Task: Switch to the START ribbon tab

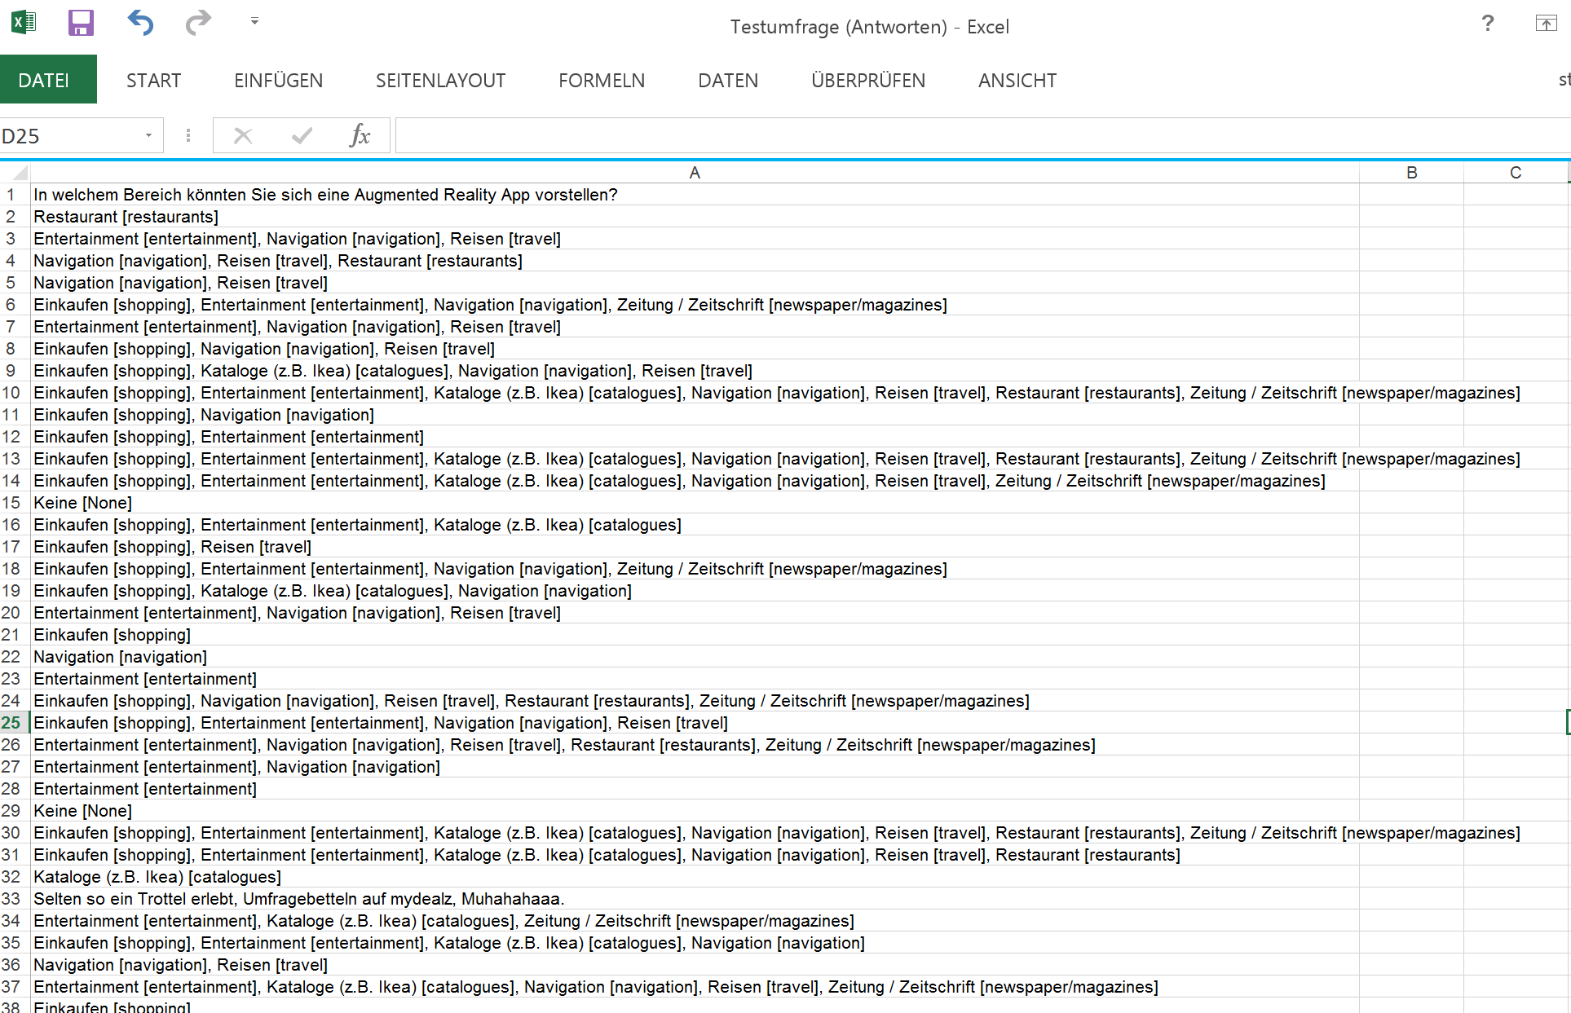Action: click(153, 81)
